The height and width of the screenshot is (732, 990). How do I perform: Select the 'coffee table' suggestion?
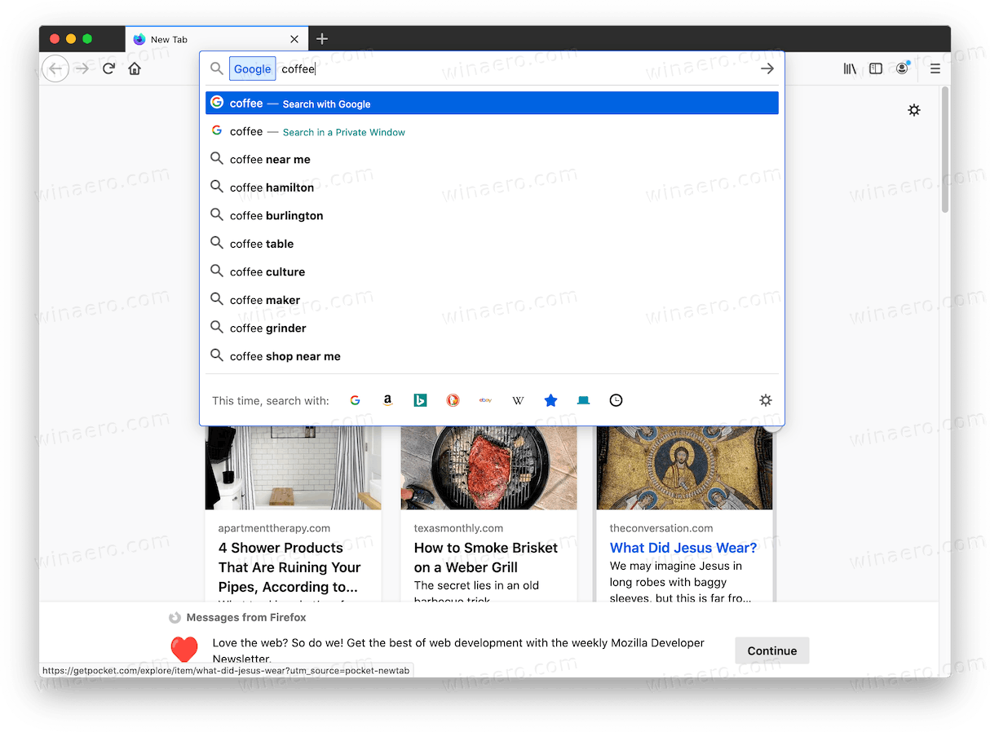coord(492,244)
